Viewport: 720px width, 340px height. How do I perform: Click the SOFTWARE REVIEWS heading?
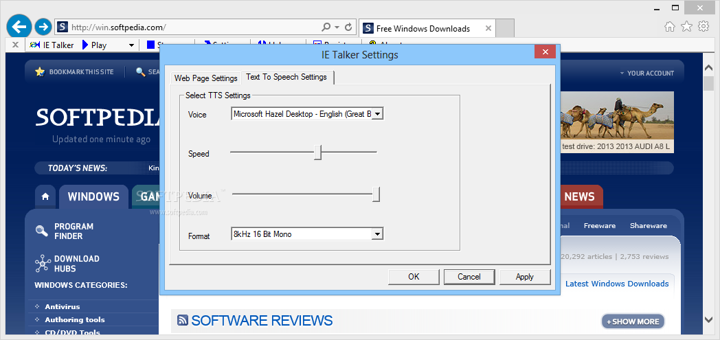click(x=262, y=321)
